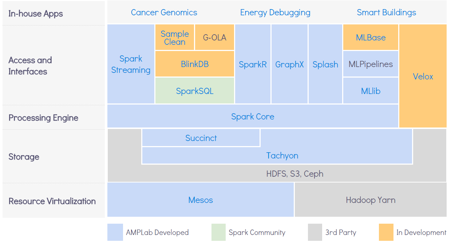Viewport: 459px width, 251px height.
Task: Select the MLBase box
Action: (371, 38)
